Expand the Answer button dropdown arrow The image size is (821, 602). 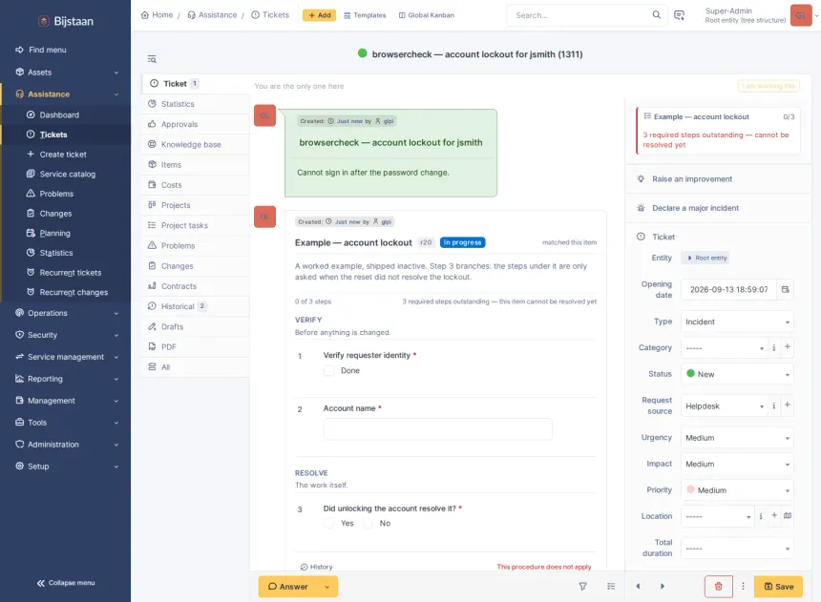(327, 587)
